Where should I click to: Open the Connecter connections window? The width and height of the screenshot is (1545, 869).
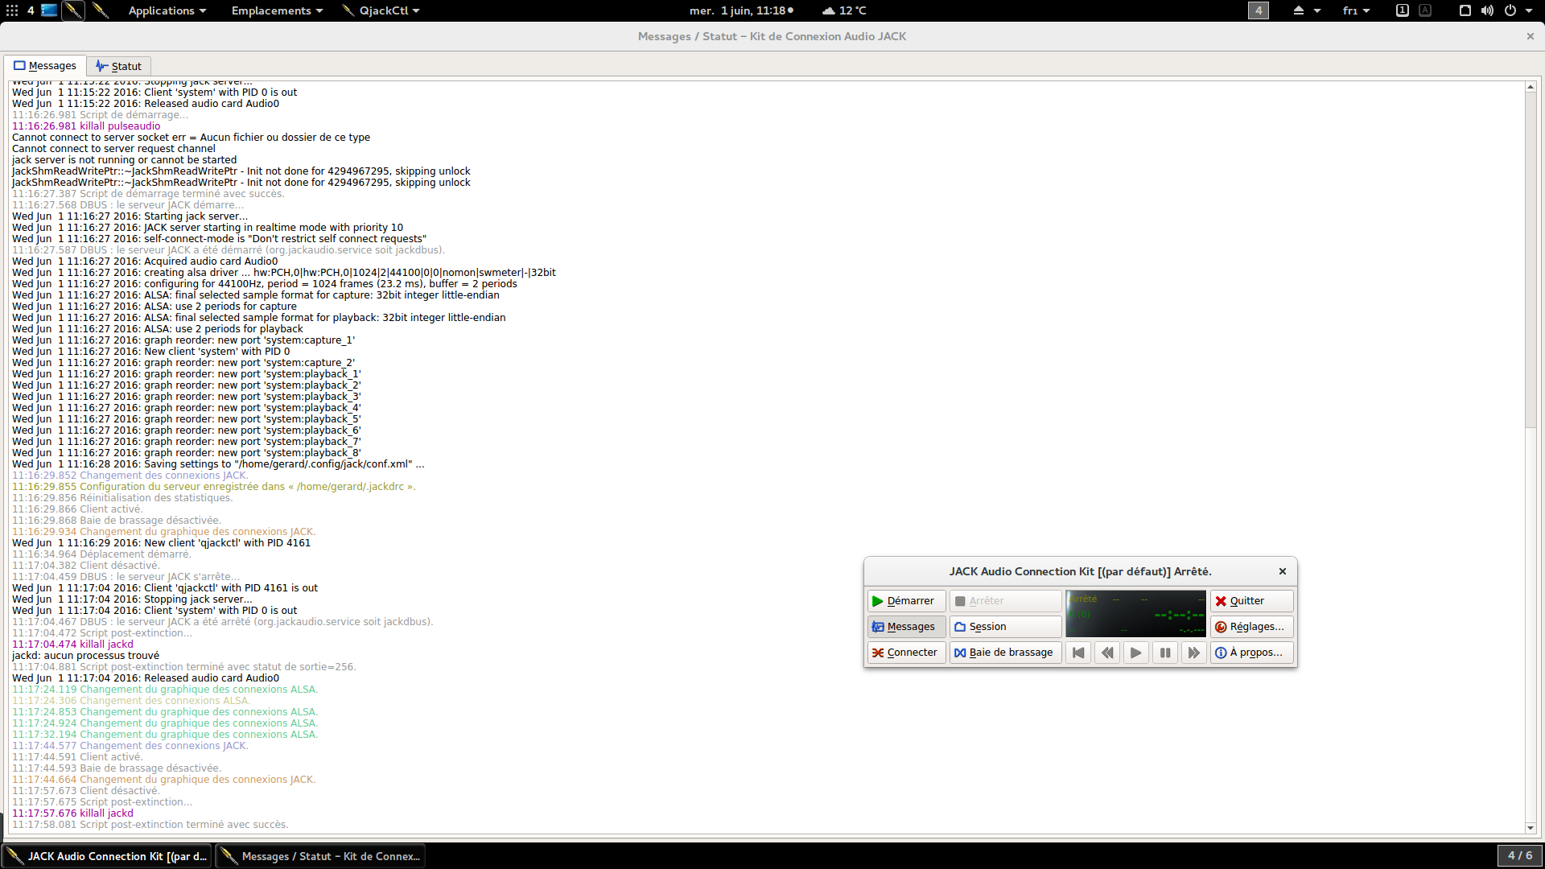click(x=906, y=653)
